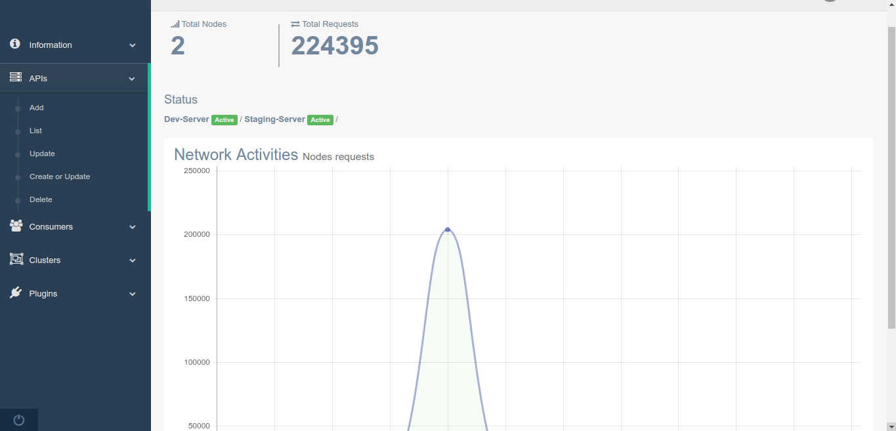Click the Consumers people icon
Image resolution: width=896 pixels, height=431 pixels.
[16, 226]
